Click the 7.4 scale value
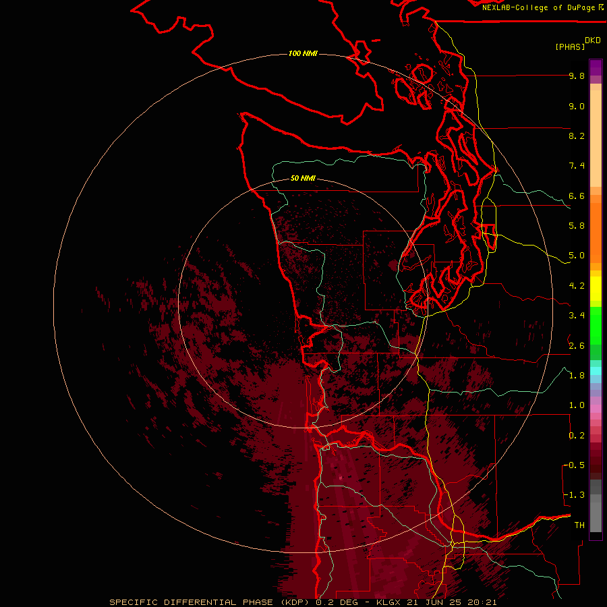The height and width of the screenshot is (607, 607). click(x=577, y=166)
